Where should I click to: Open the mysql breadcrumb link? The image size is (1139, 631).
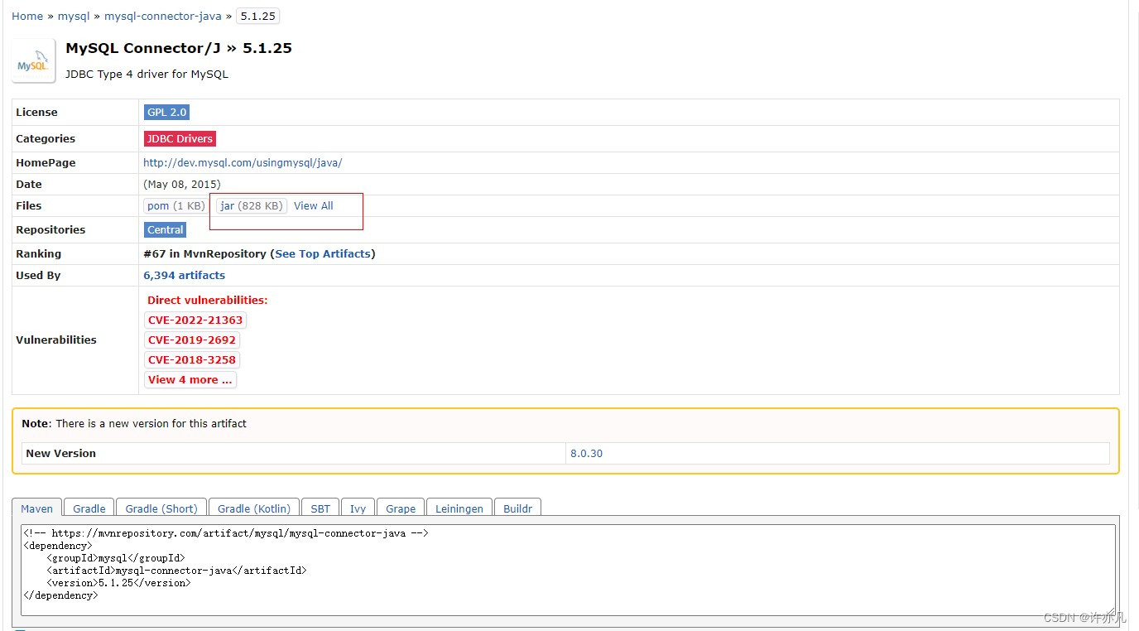(x=74, y=16)
